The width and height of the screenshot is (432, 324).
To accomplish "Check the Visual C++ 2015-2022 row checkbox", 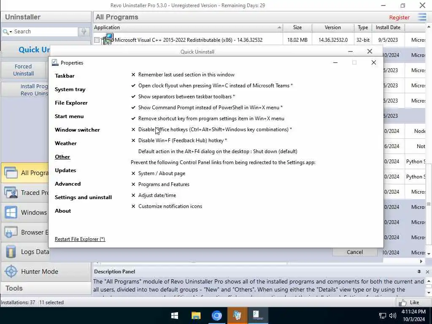I will [x=97, y=40].
